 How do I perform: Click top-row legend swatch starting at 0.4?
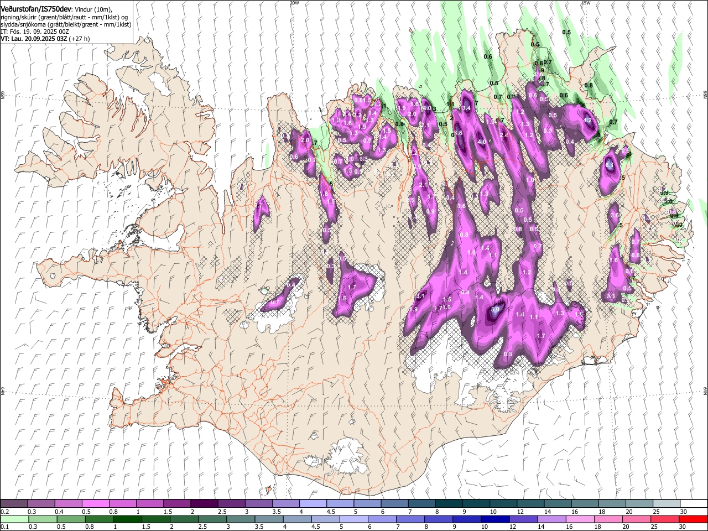pyautogui.click(x=68, y=503)
